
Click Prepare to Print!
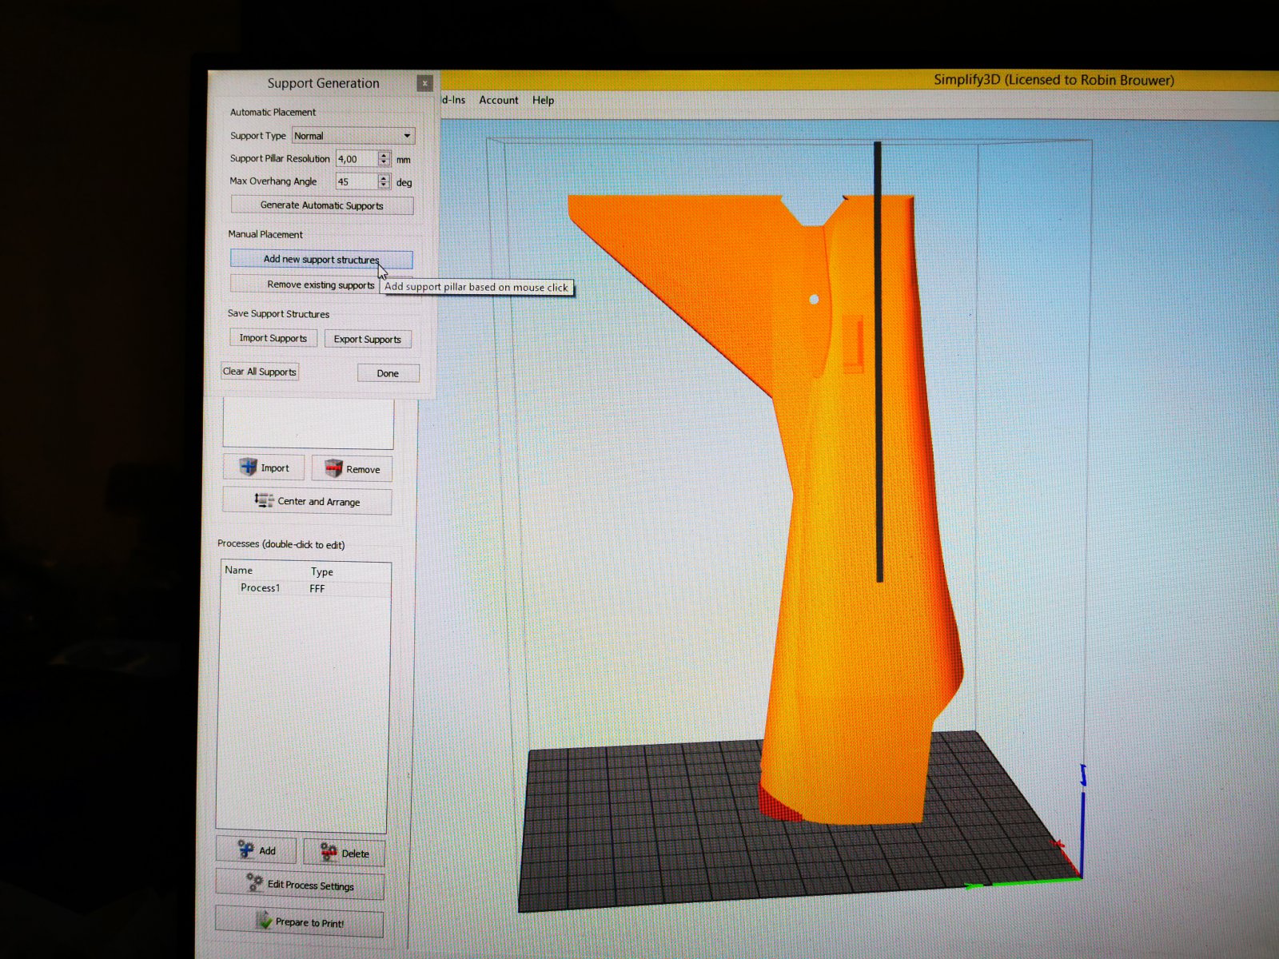[x=300, y=922]
